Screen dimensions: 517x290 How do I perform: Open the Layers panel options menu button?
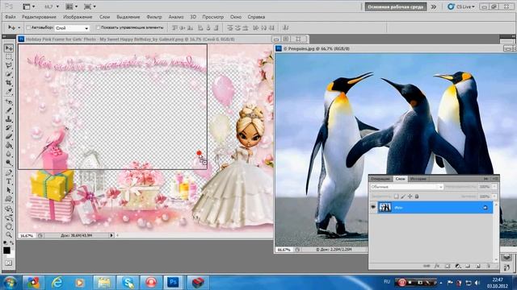point(495,179)
